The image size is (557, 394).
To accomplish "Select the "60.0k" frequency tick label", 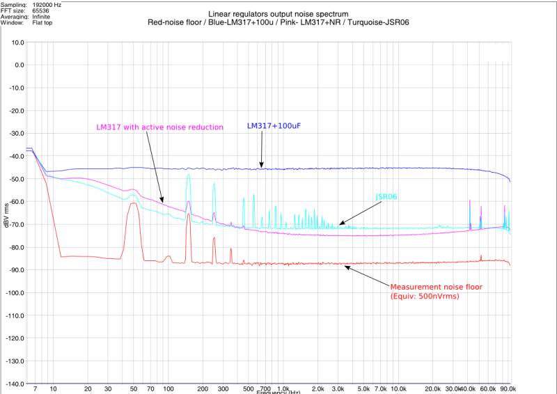I will point(488,389).
